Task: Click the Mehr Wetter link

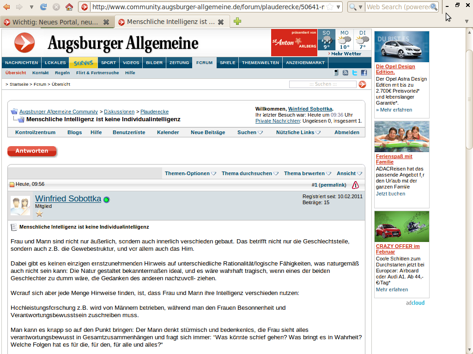Action: tap(346, 53)
